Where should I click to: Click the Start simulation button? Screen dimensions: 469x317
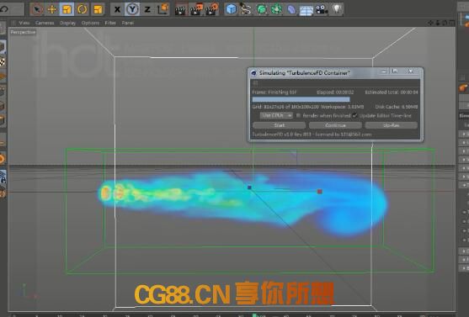279,125
